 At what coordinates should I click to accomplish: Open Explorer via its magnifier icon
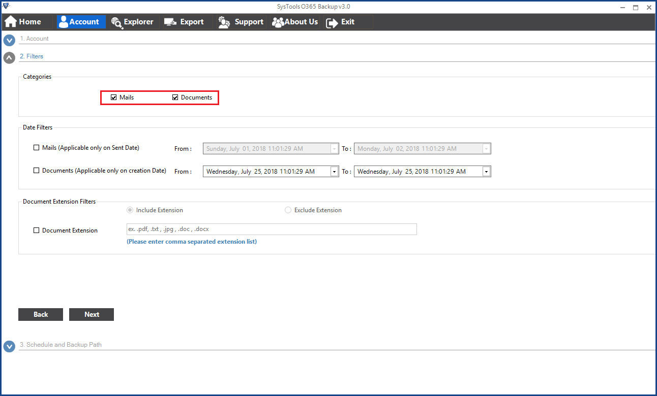click(x=116, y=22)
